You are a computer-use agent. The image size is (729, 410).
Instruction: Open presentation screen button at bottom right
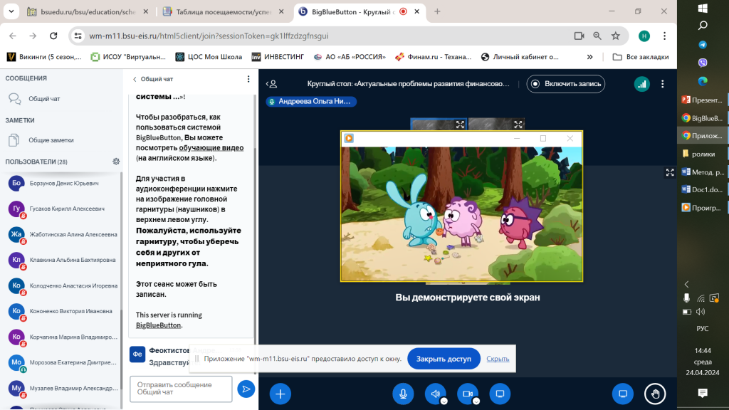(x=622, y=394)
